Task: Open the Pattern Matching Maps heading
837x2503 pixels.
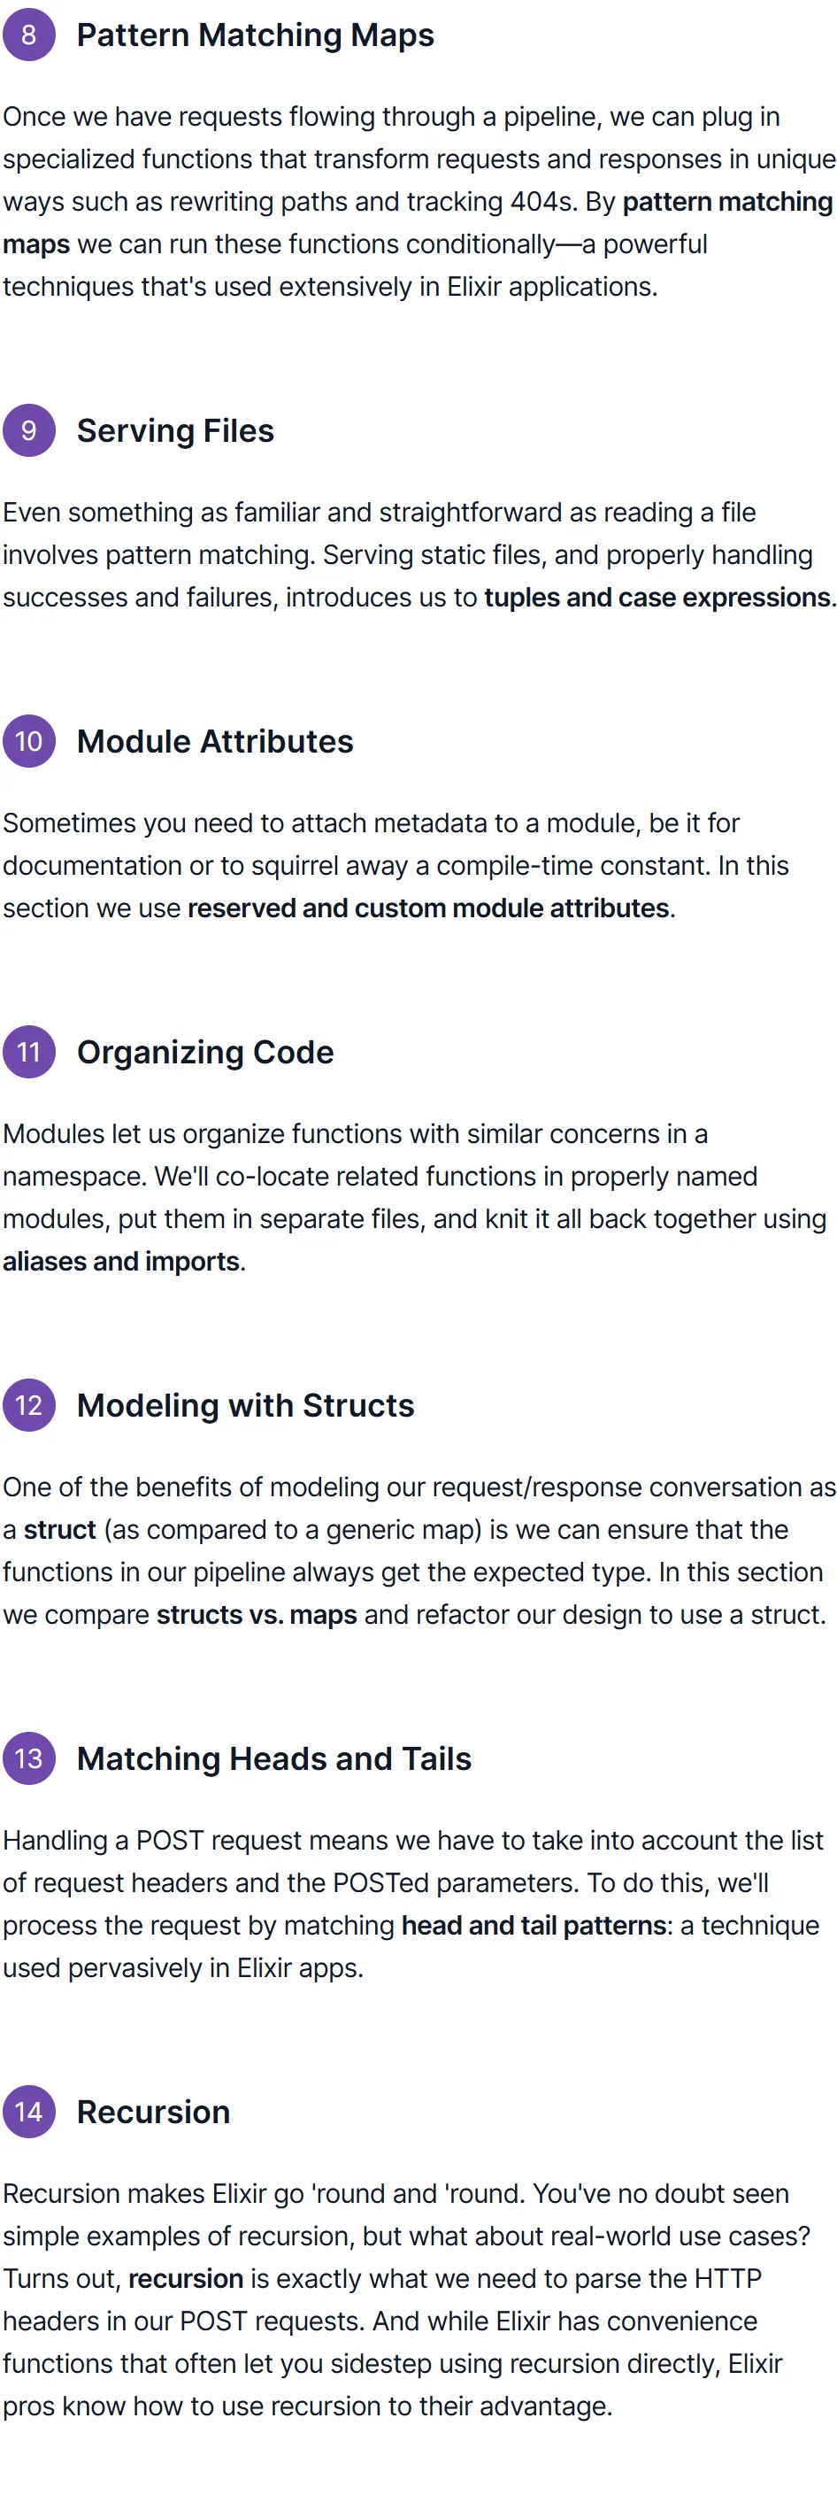Action: [256, 35]
